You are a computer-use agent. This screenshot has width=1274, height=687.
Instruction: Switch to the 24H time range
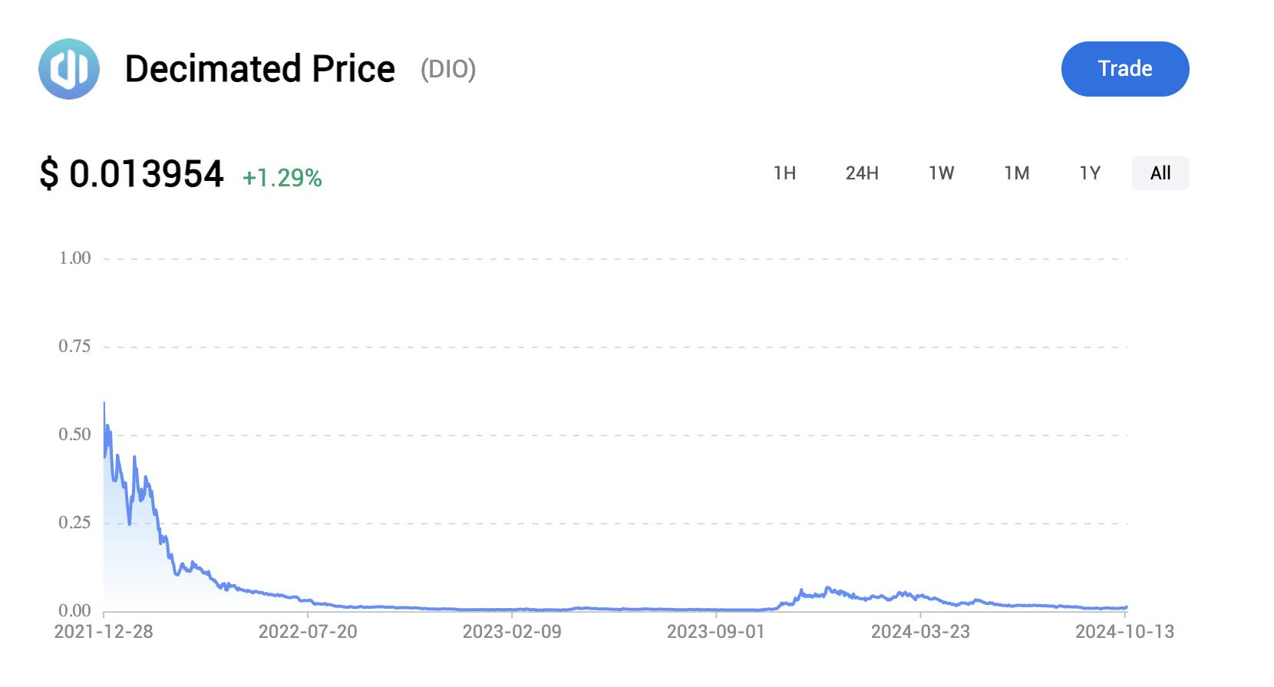(x=862, y=173)
